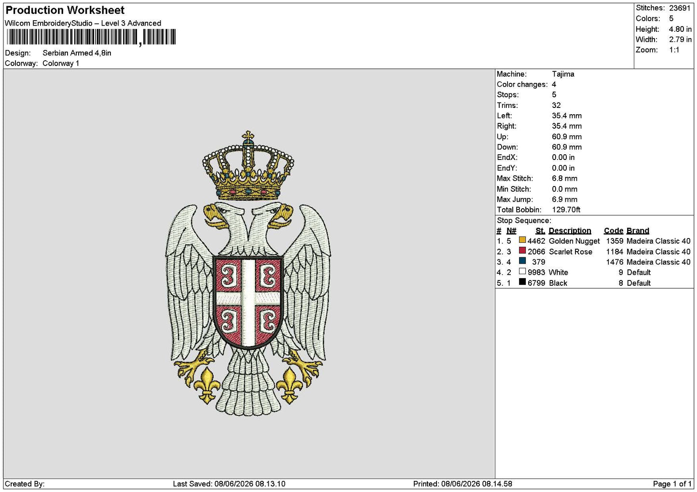Click the Description column header
The width and height of the screenshot is (697, 492).
pos(570,231)
